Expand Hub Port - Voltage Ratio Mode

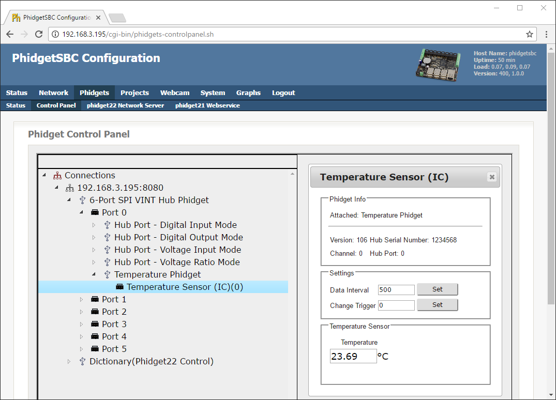pos(94,262)
